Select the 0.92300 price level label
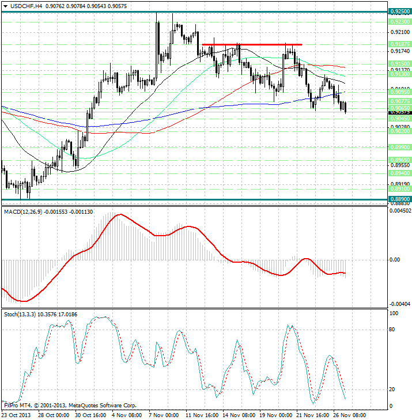This screenshot has width=412, height=420. coord(400,22)
